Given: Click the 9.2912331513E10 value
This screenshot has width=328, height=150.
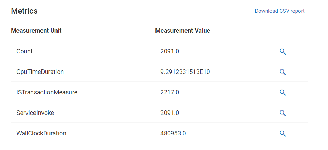Looking at the screenshot, I should coord(185,72).
